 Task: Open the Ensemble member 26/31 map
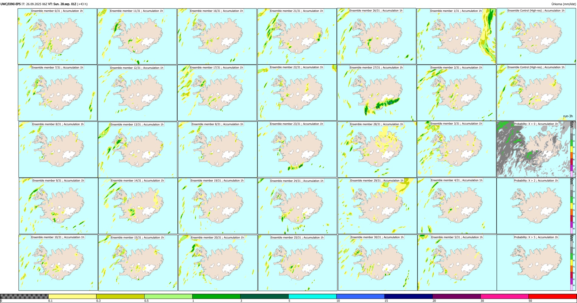pyautogui.click(x=377, y=36)
